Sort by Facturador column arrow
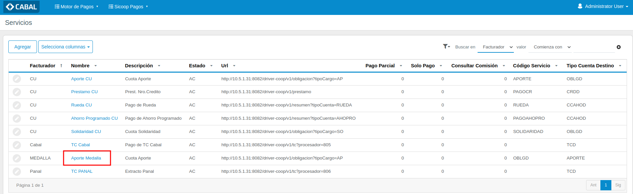 [61, 66]
